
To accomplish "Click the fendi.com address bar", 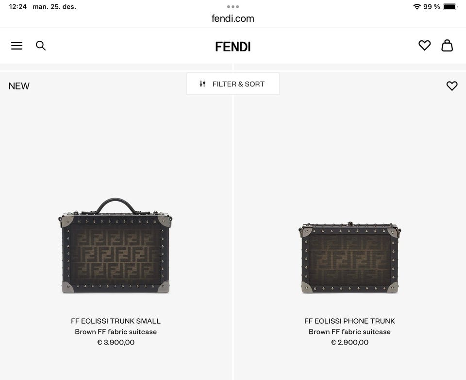I will coord(233,18).
